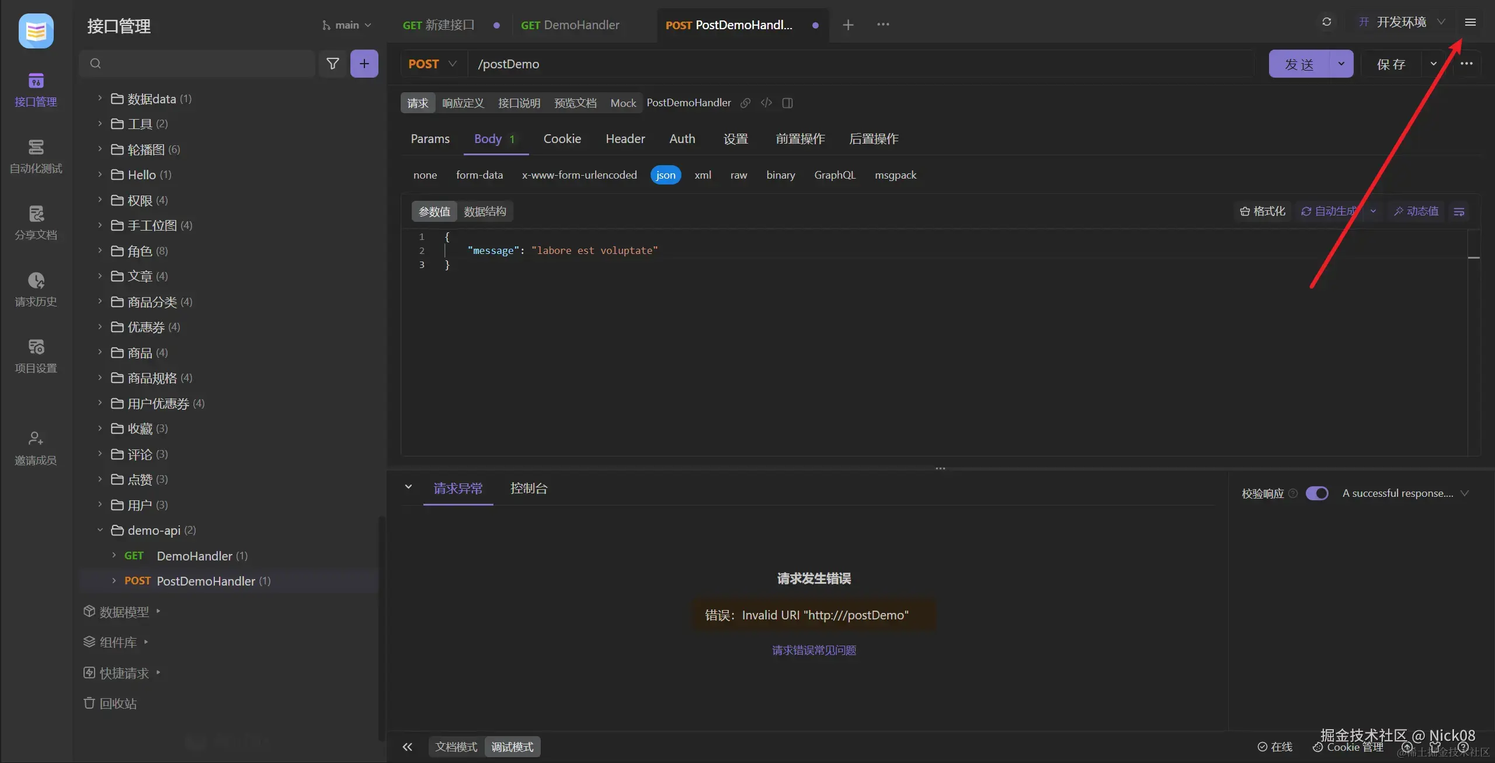
Task: Switch to the Header tab
Action: [625, 139]
